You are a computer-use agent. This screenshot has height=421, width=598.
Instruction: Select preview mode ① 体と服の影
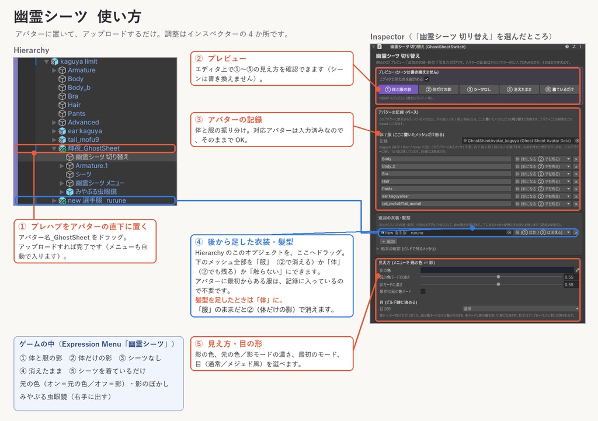(x=398, y=89)
